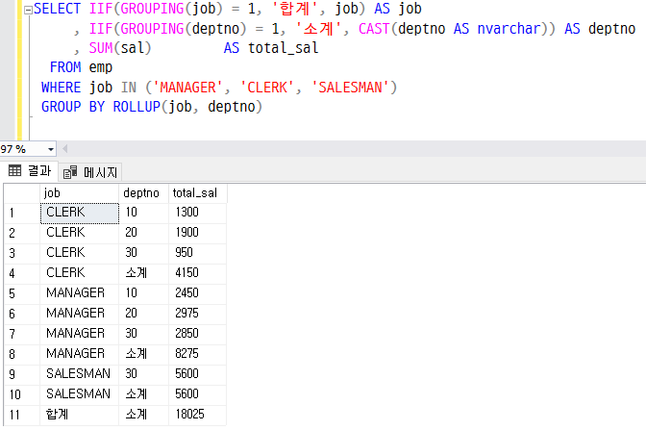Click SALESMAN cell in row 9

click(80, 374)
